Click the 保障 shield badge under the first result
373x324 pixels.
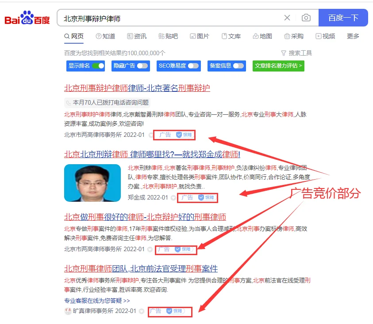(184, 135)
